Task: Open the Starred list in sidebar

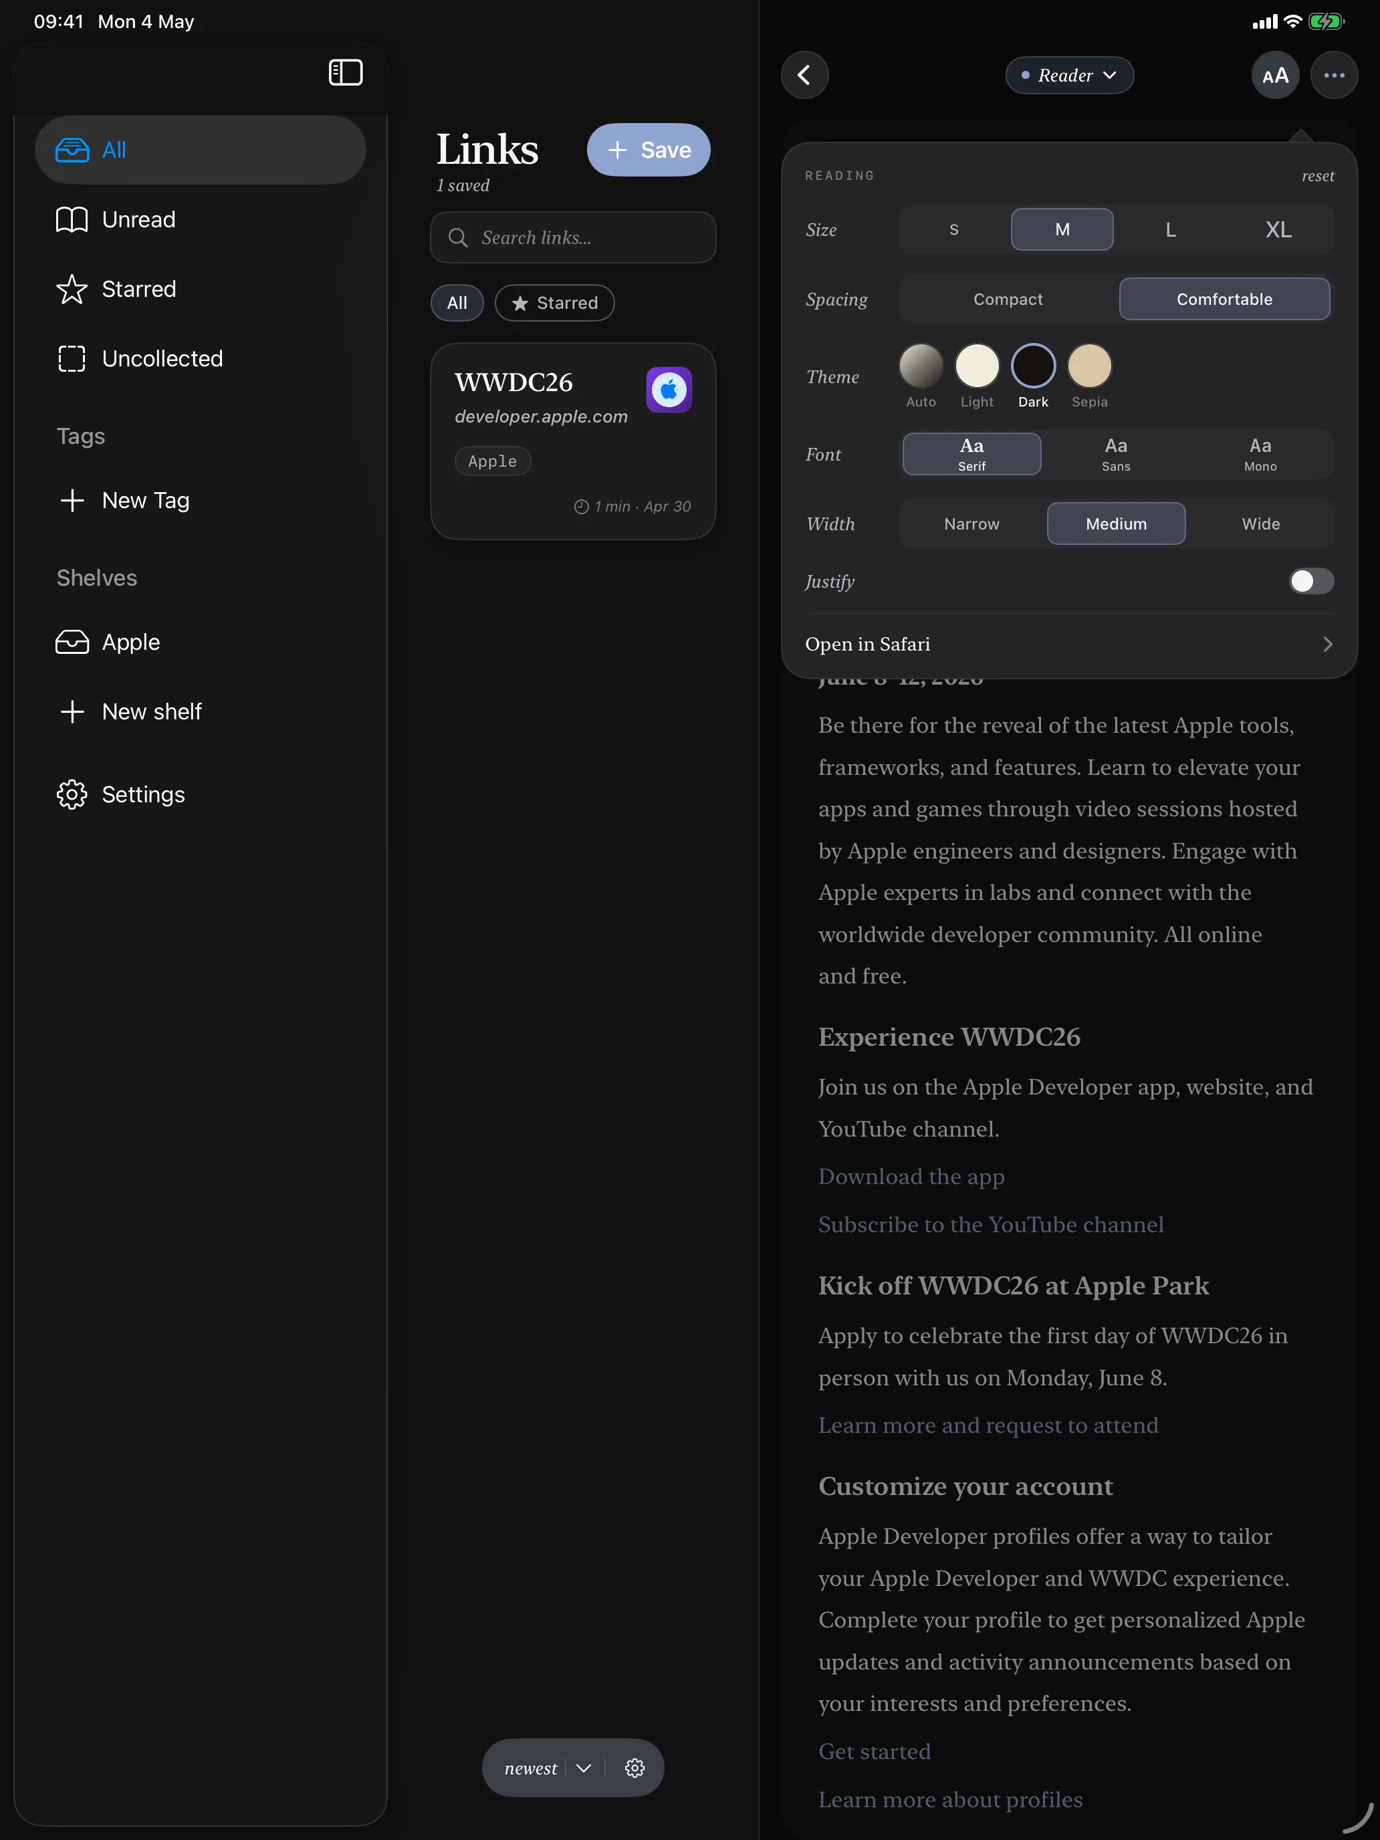Action: coord(201,289)
